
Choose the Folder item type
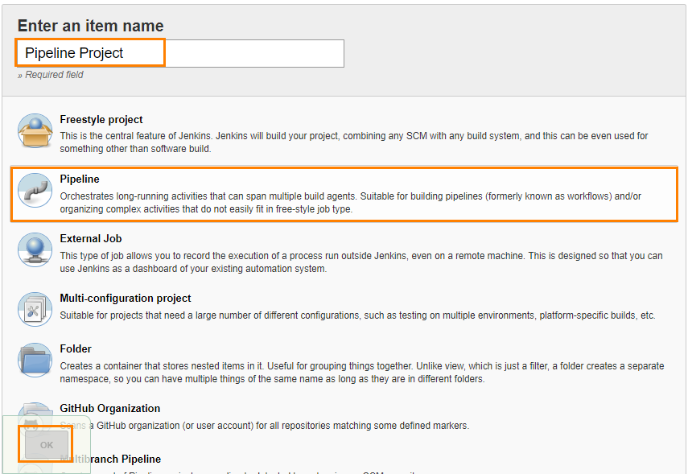click(76, 348)
